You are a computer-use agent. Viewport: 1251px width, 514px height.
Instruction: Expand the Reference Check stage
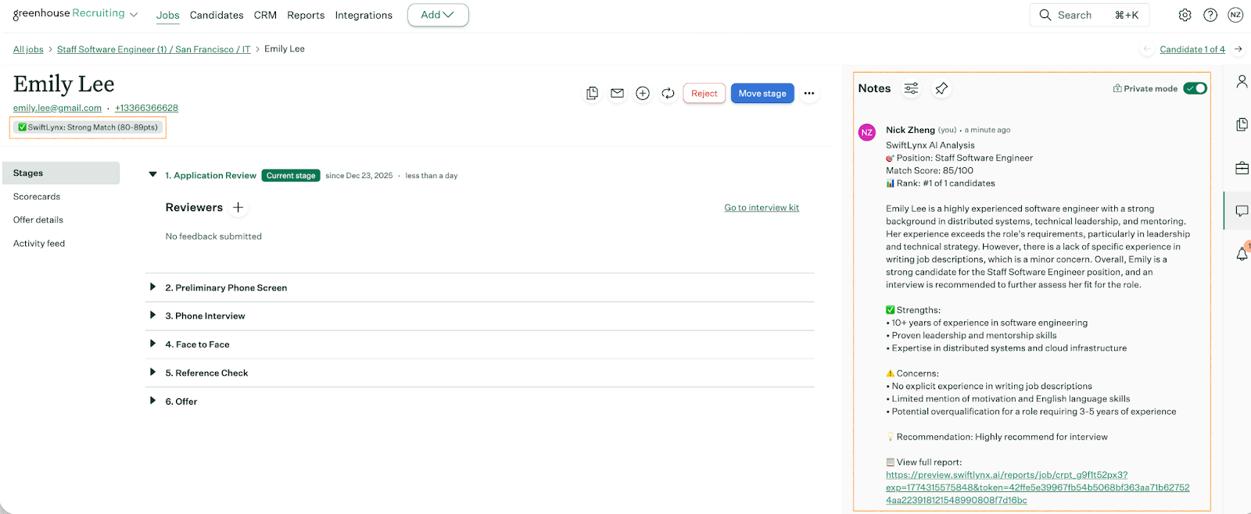point(152,373)
